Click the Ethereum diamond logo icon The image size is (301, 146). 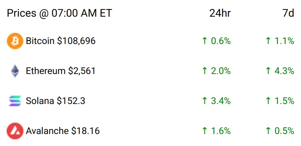click(x=15, y=71)
